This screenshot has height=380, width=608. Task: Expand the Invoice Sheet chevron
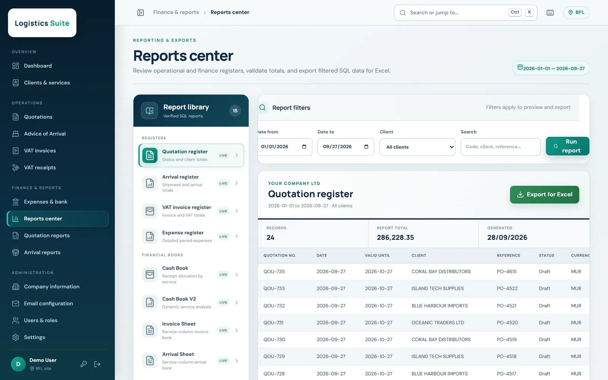pos(236,330)
